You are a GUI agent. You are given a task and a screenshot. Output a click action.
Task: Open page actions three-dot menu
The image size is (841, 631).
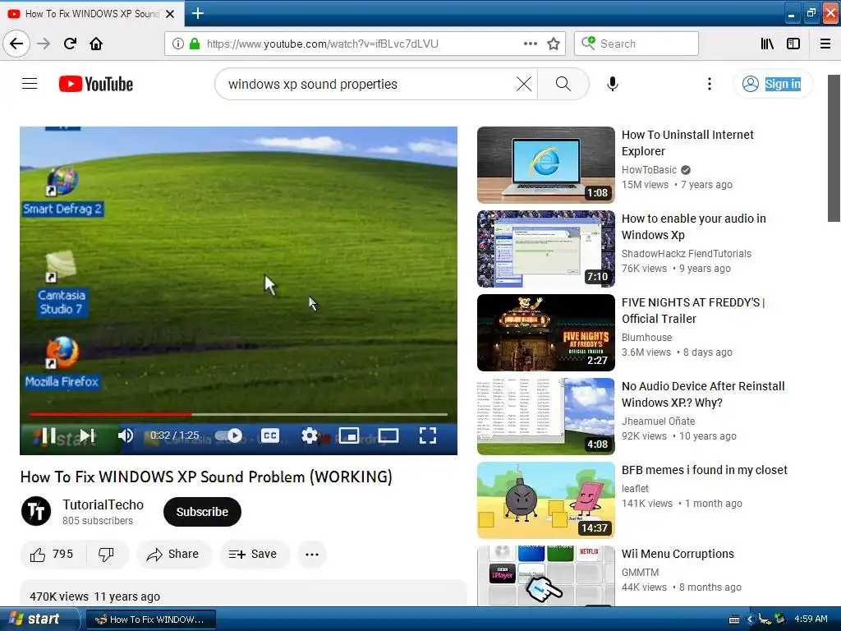coord(530,44)
